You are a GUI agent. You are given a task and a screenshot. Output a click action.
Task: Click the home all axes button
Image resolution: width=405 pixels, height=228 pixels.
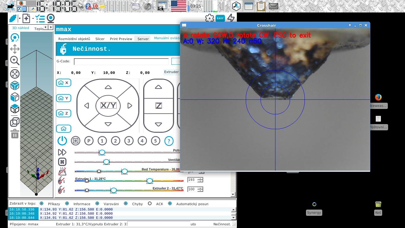click(64, 129)
